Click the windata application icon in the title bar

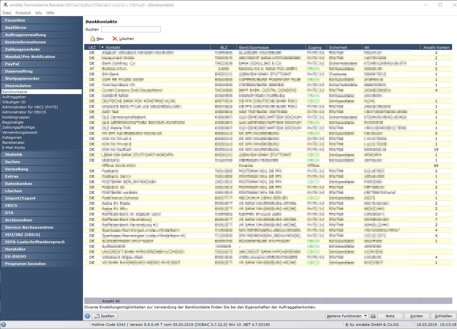pos(5,5)
